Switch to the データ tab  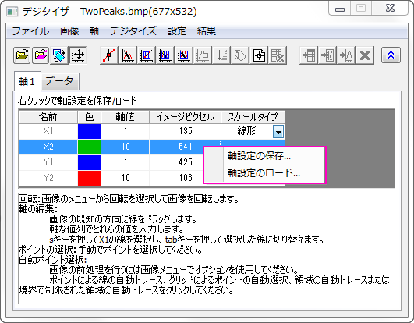click(x=59, y=81)
